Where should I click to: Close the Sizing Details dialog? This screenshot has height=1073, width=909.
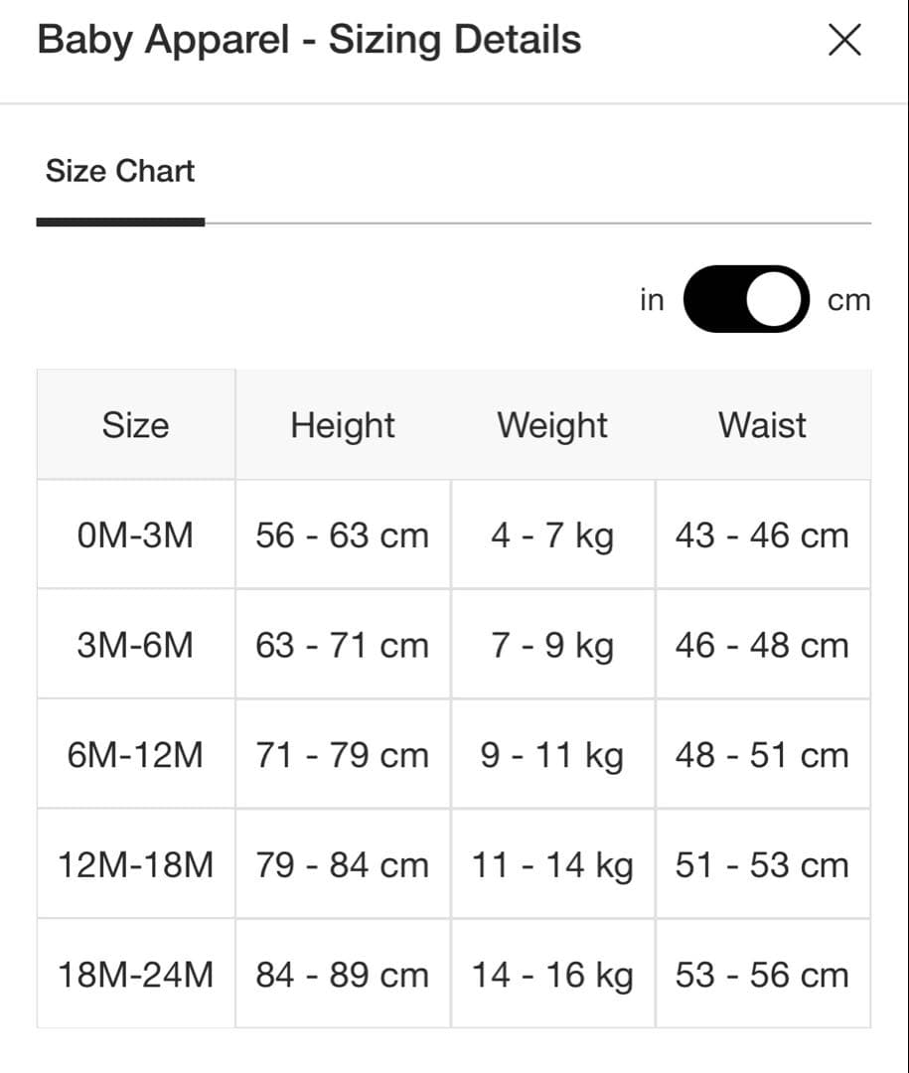843,41
